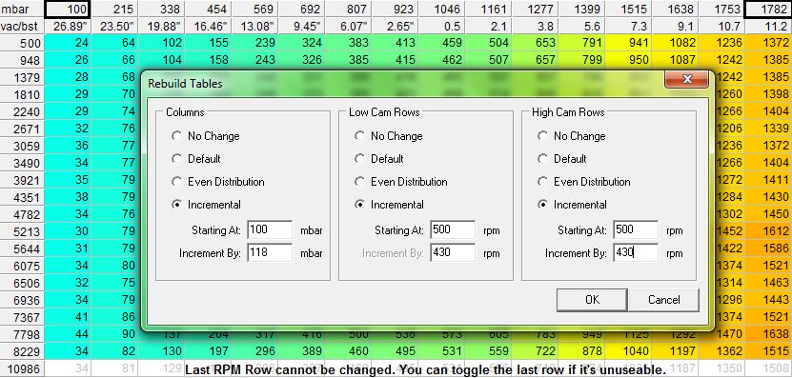Click Columns Starting At mbar field
The image size is (792, 378).
270,229
